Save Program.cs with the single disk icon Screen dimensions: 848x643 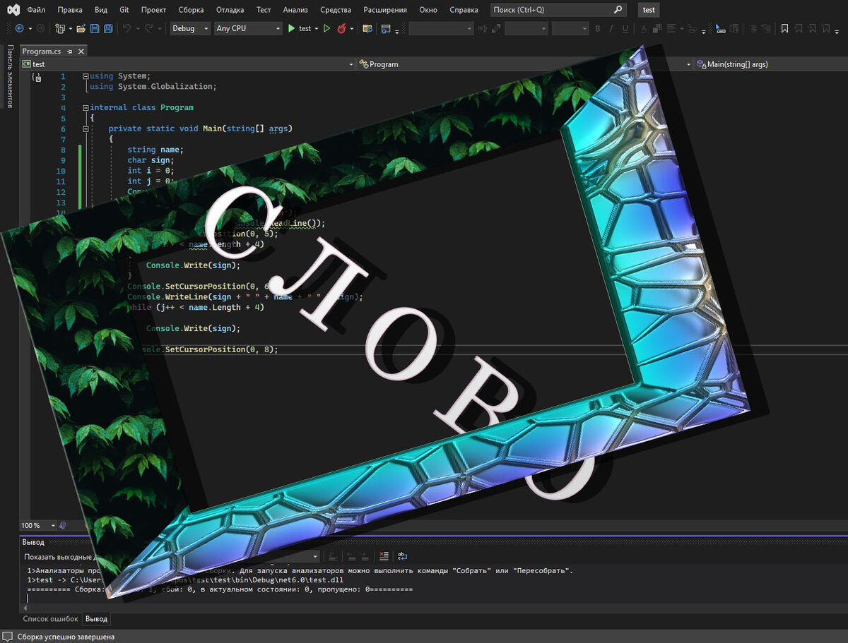[95, 28]
